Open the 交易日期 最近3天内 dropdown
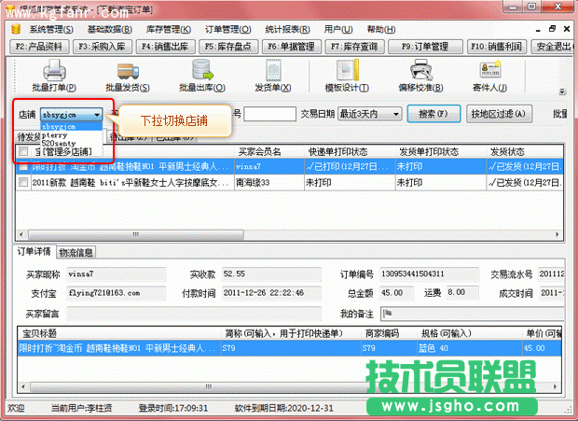This screenshot has width=578, height=421. tap(396, 114)
